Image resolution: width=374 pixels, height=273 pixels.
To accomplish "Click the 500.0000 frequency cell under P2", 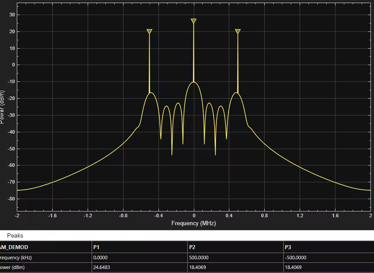I will tap(235, 258).
